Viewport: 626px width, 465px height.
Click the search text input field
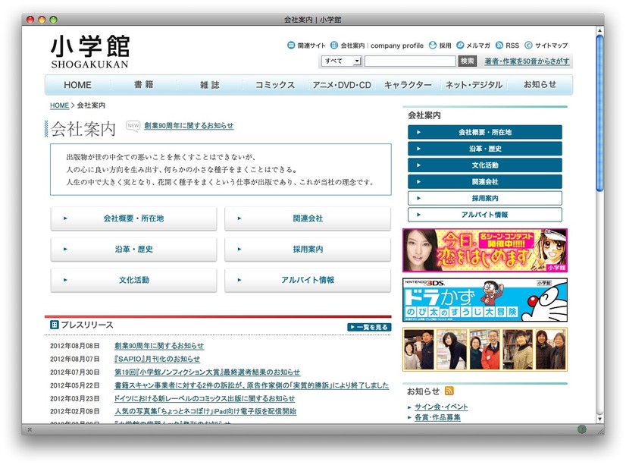tap(409, 61)
